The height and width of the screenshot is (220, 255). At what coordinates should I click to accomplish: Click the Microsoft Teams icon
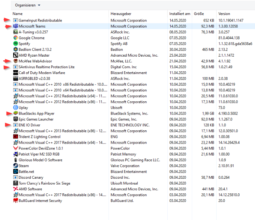pos(15,26)
